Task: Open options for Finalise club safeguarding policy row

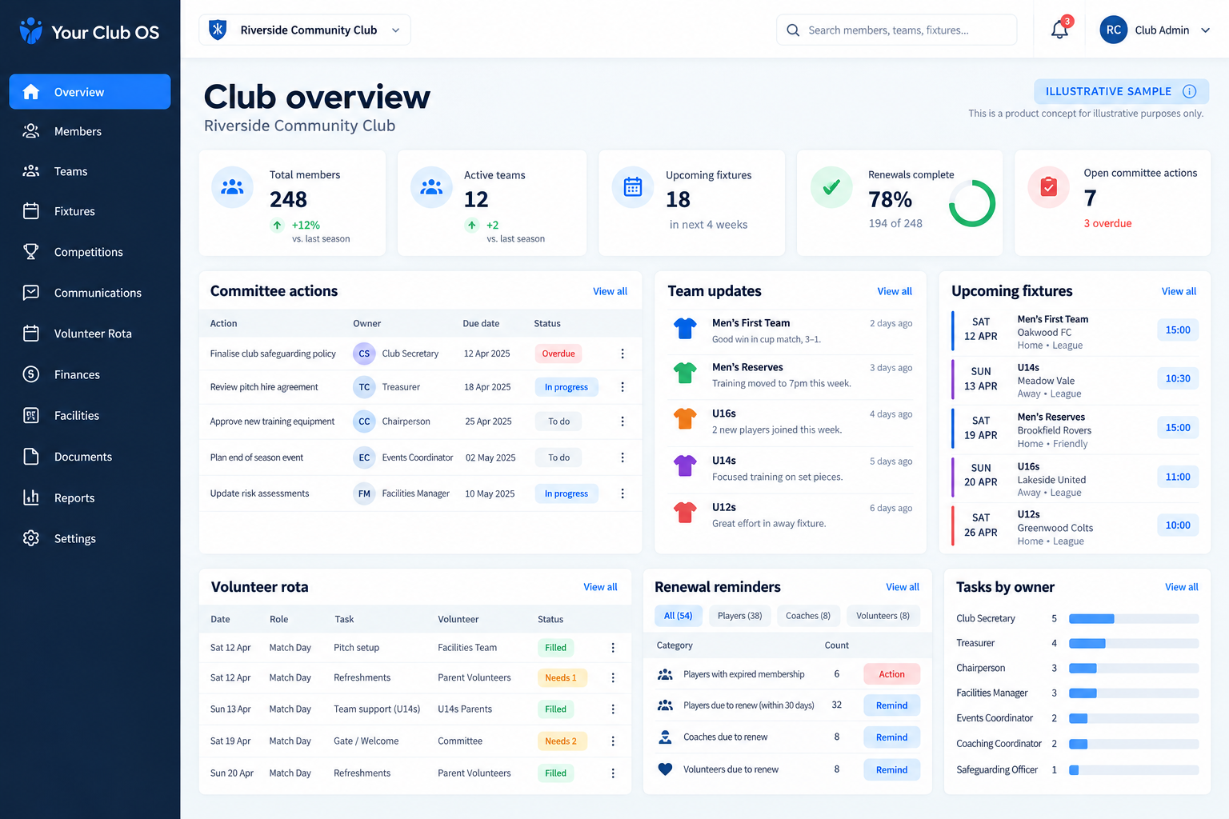Action: 623,354
